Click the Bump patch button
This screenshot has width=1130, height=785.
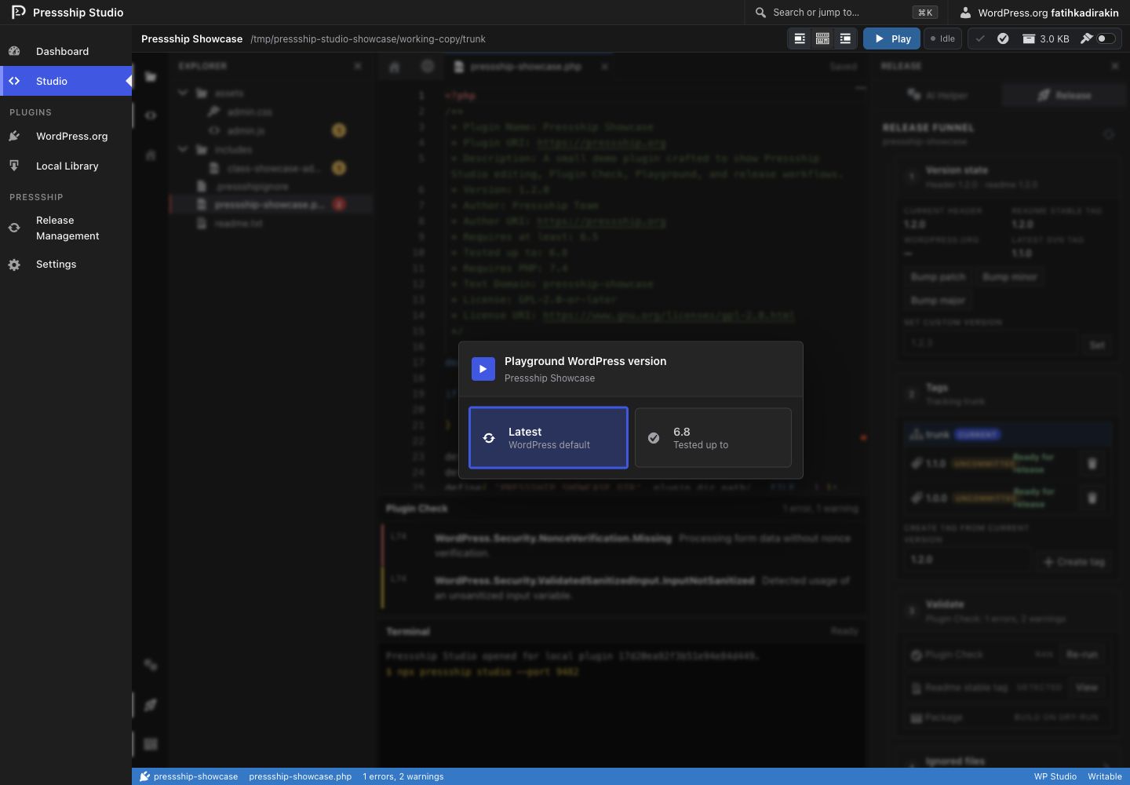pos(937,277)
